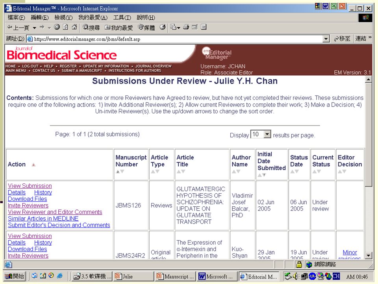The height and width of the screenshot is (284, 378).
Task: Click the History clock icon in toolbar
Action: (163, 27)
